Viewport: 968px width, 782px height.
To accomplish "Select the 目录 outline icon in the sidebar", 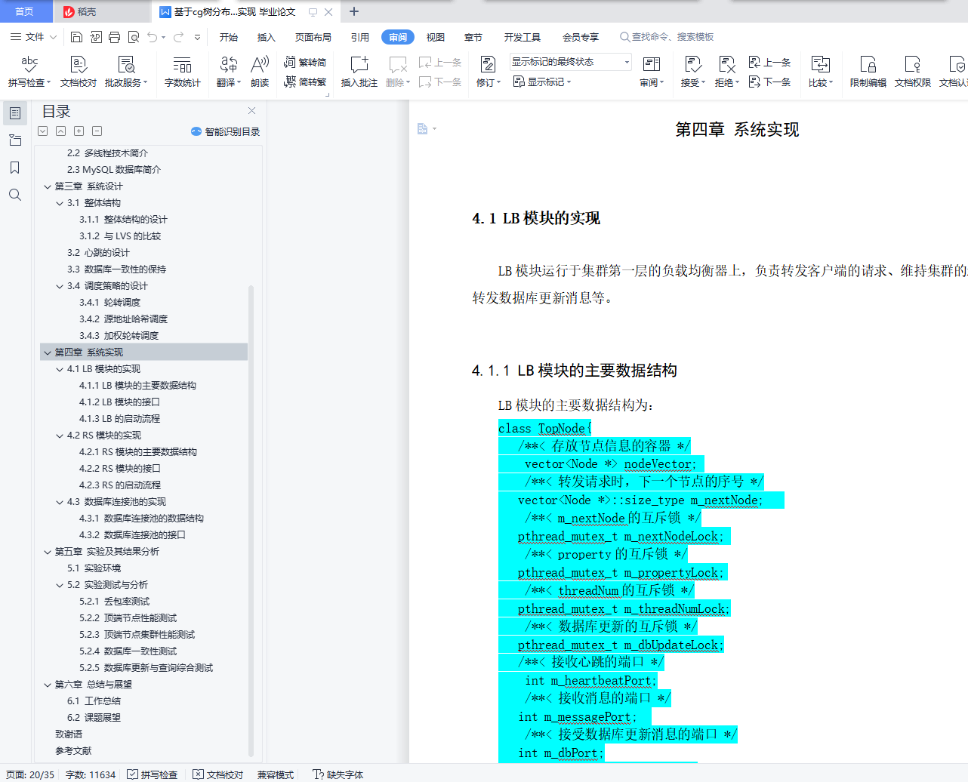I will tap(15, 113).
